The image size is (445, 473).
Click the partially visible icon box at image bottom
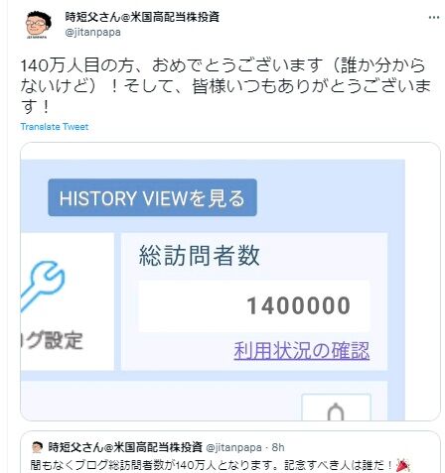point(336,408)
